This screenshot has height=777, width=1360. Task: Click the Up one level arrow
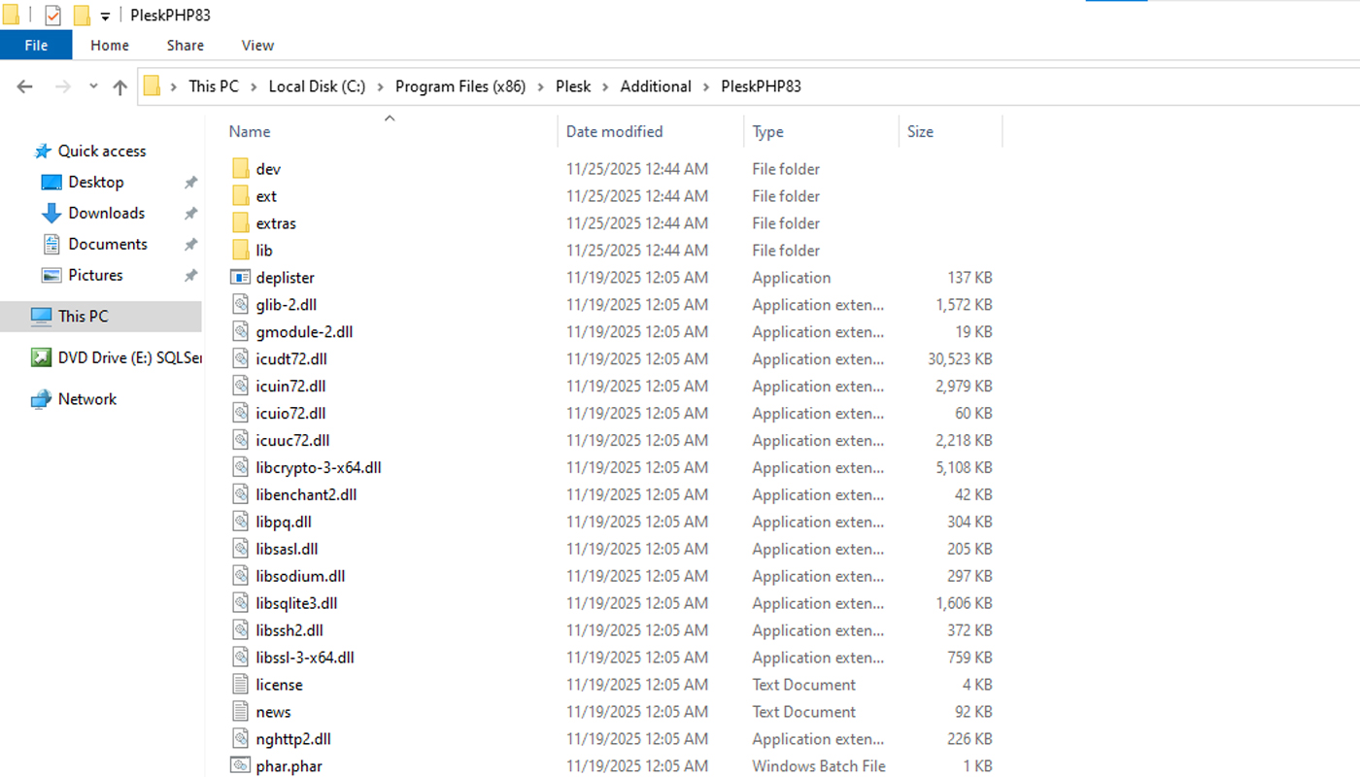click(119, 86)
